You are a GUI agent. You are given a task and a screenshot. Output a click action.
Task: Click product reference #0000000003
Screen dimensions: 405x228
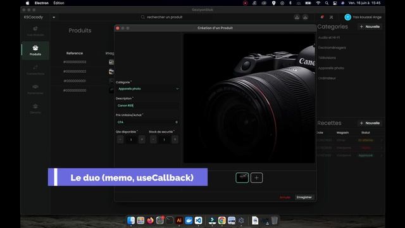click(x=75, y=62)
